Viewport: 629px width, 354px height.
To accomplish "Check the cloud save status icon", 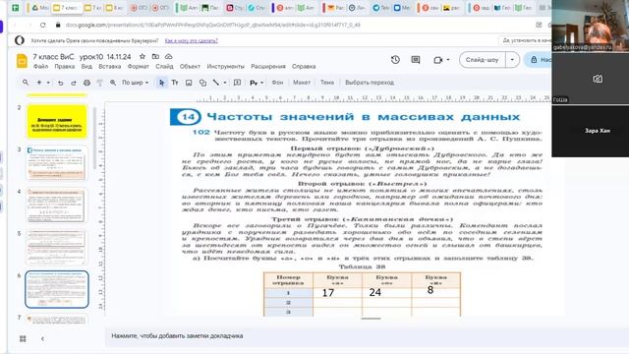I will (x=168, y=57).
